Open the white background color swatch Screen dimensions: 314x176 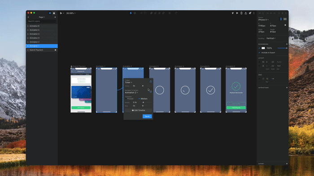pos(263,48)
